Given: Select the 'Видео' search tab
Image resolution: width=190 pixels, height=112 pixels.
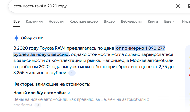Looking at the screenshot, I should click(x=109, y=21).
